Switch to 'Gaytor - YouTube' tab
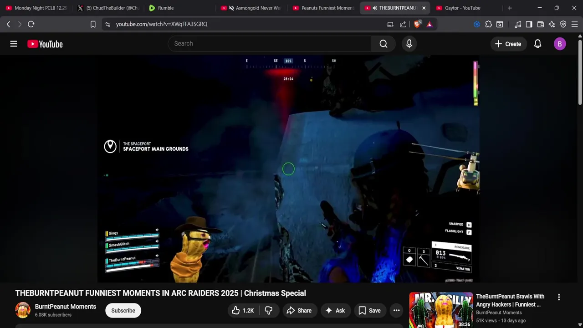583x328 pixels. click(467, 8)
